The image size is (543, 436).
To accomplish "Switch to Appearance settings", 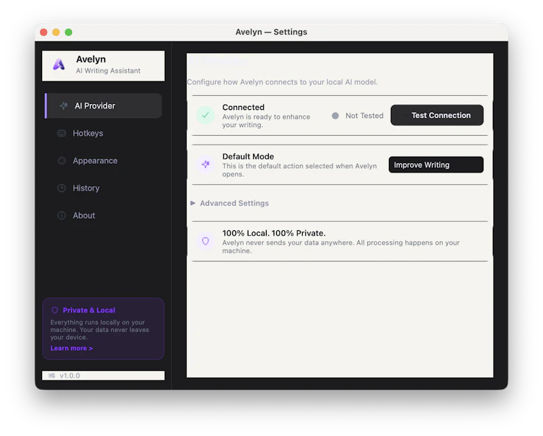I will click(x=104, y=160).
